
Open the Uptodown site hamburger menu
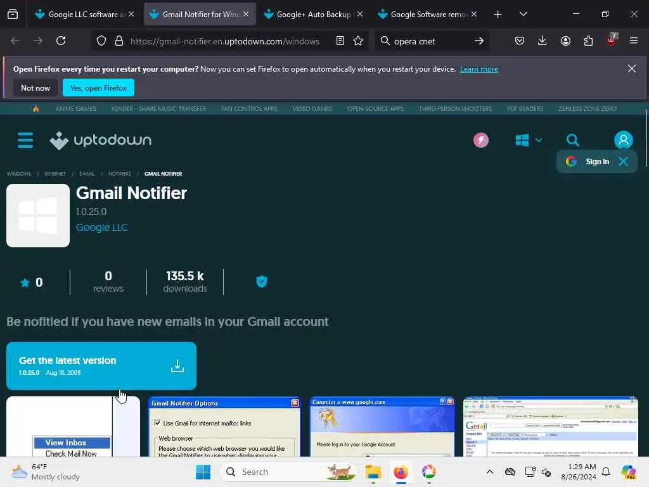pyautogui.click(x=25, y=140)
